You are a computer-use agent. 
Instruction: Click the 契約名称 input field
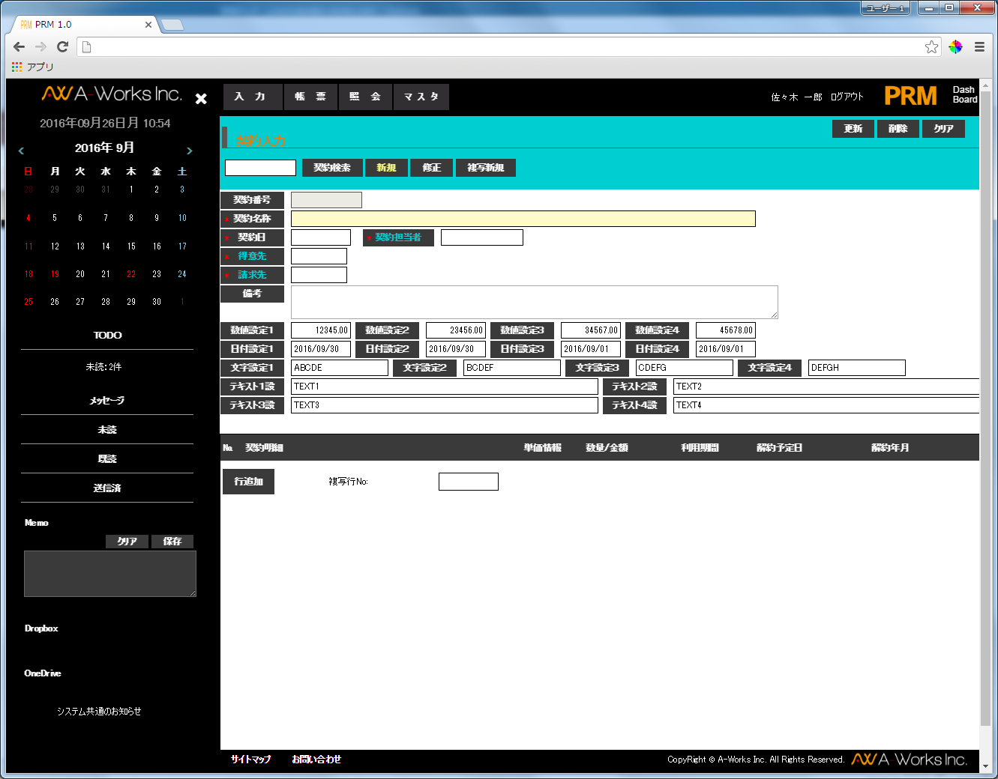point(523,219)
